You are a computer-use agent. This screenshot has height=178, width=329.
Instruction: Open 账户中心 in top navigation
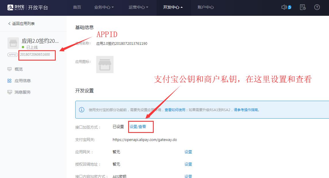pos(206,7)
